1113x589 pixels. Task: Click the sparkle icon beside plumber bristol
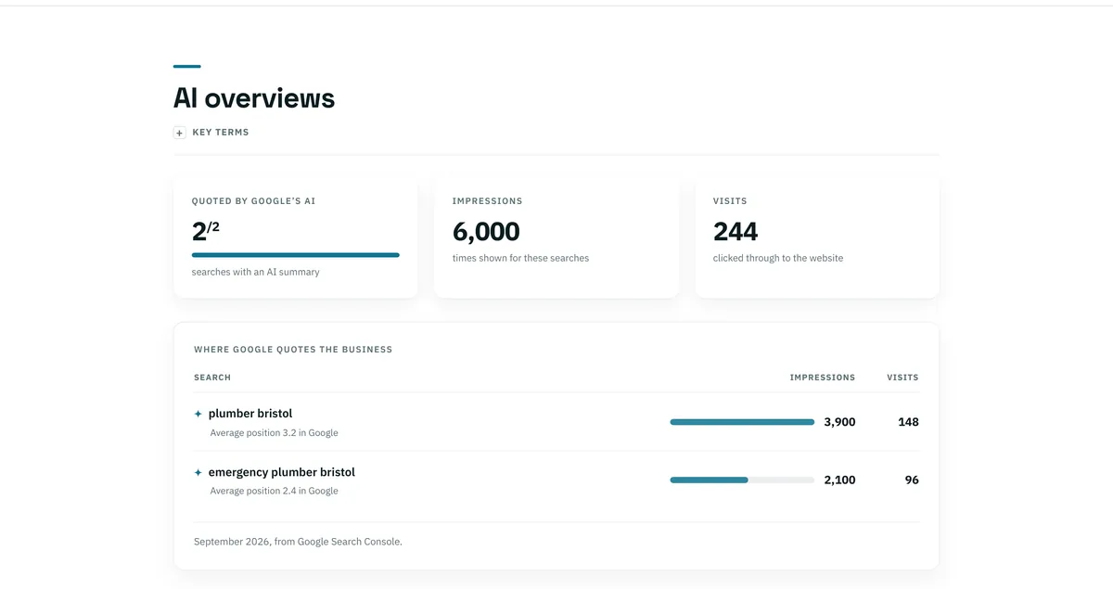pos(198,414)
